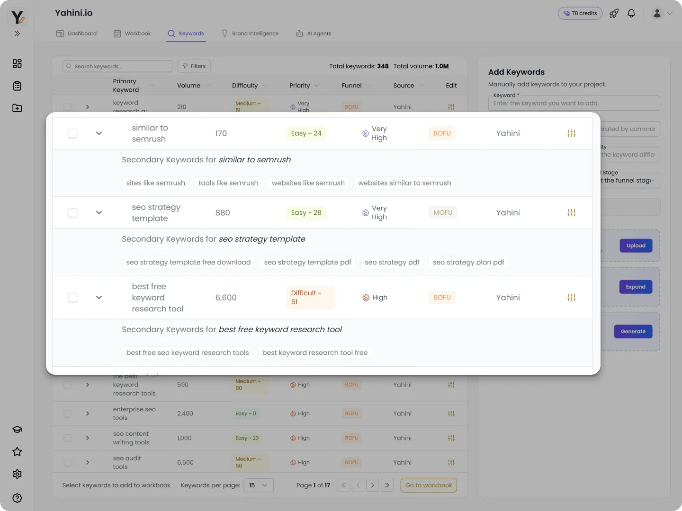Open the keywords per page dropdown
Image resolution: width=682 pixels, height=511 pixels.
[x=259, y=485]
